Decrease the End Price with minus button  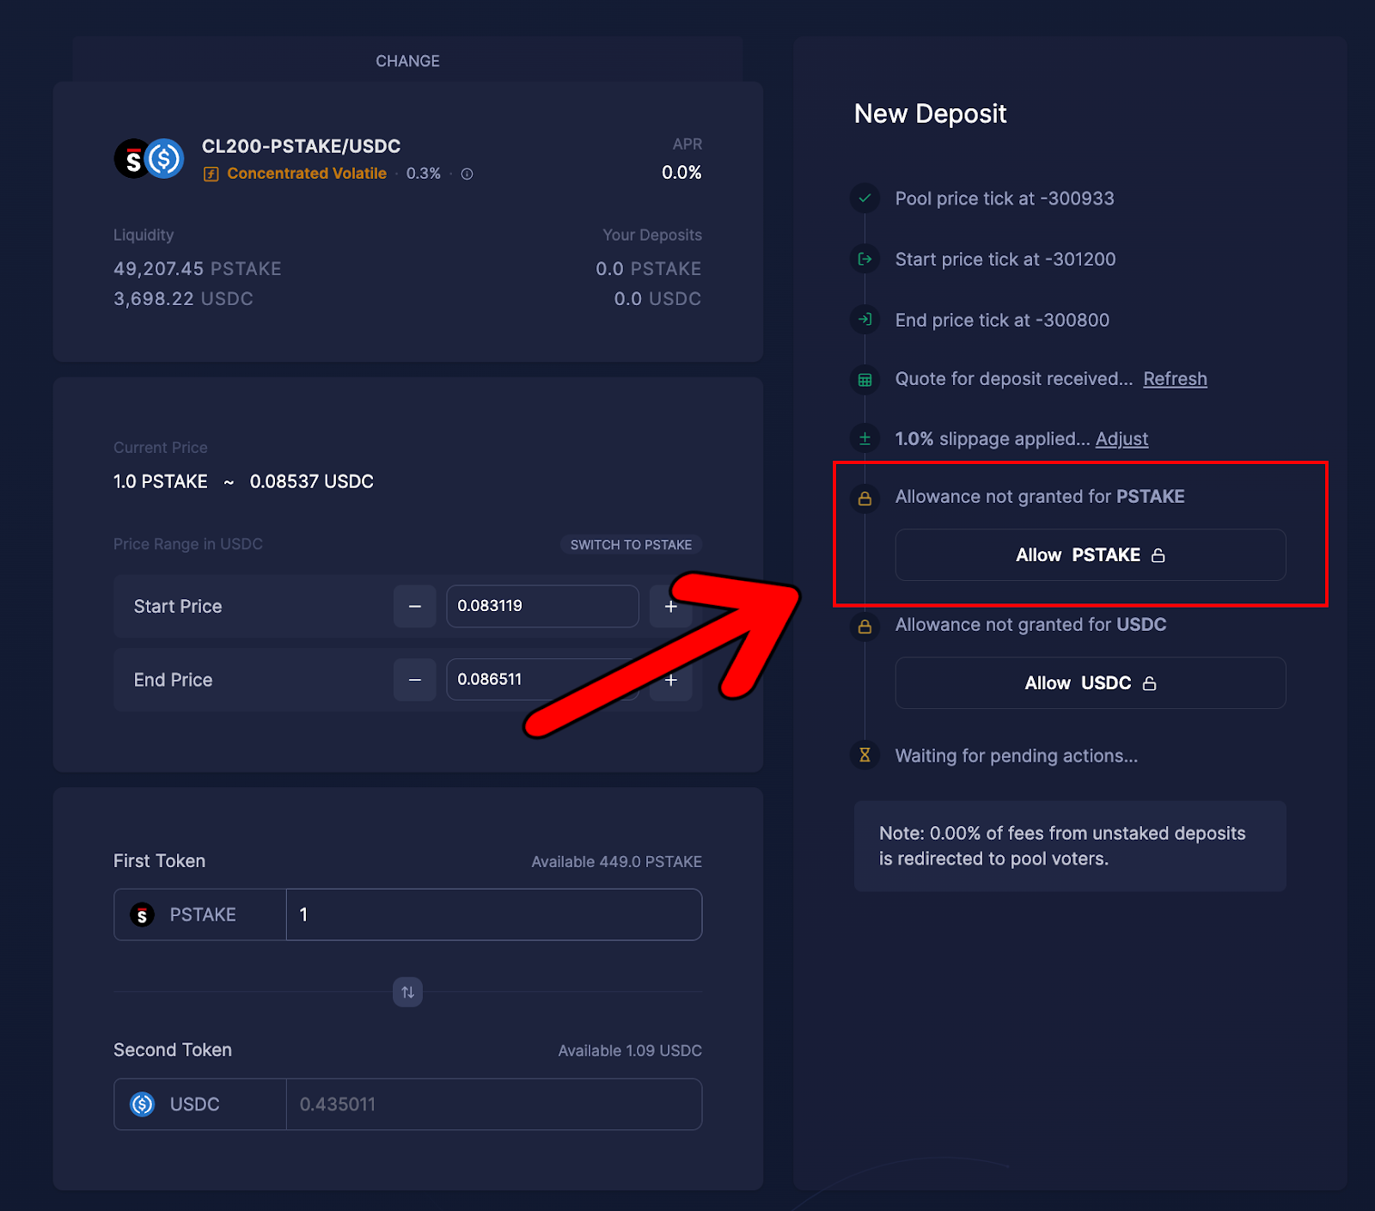(415, 680)
